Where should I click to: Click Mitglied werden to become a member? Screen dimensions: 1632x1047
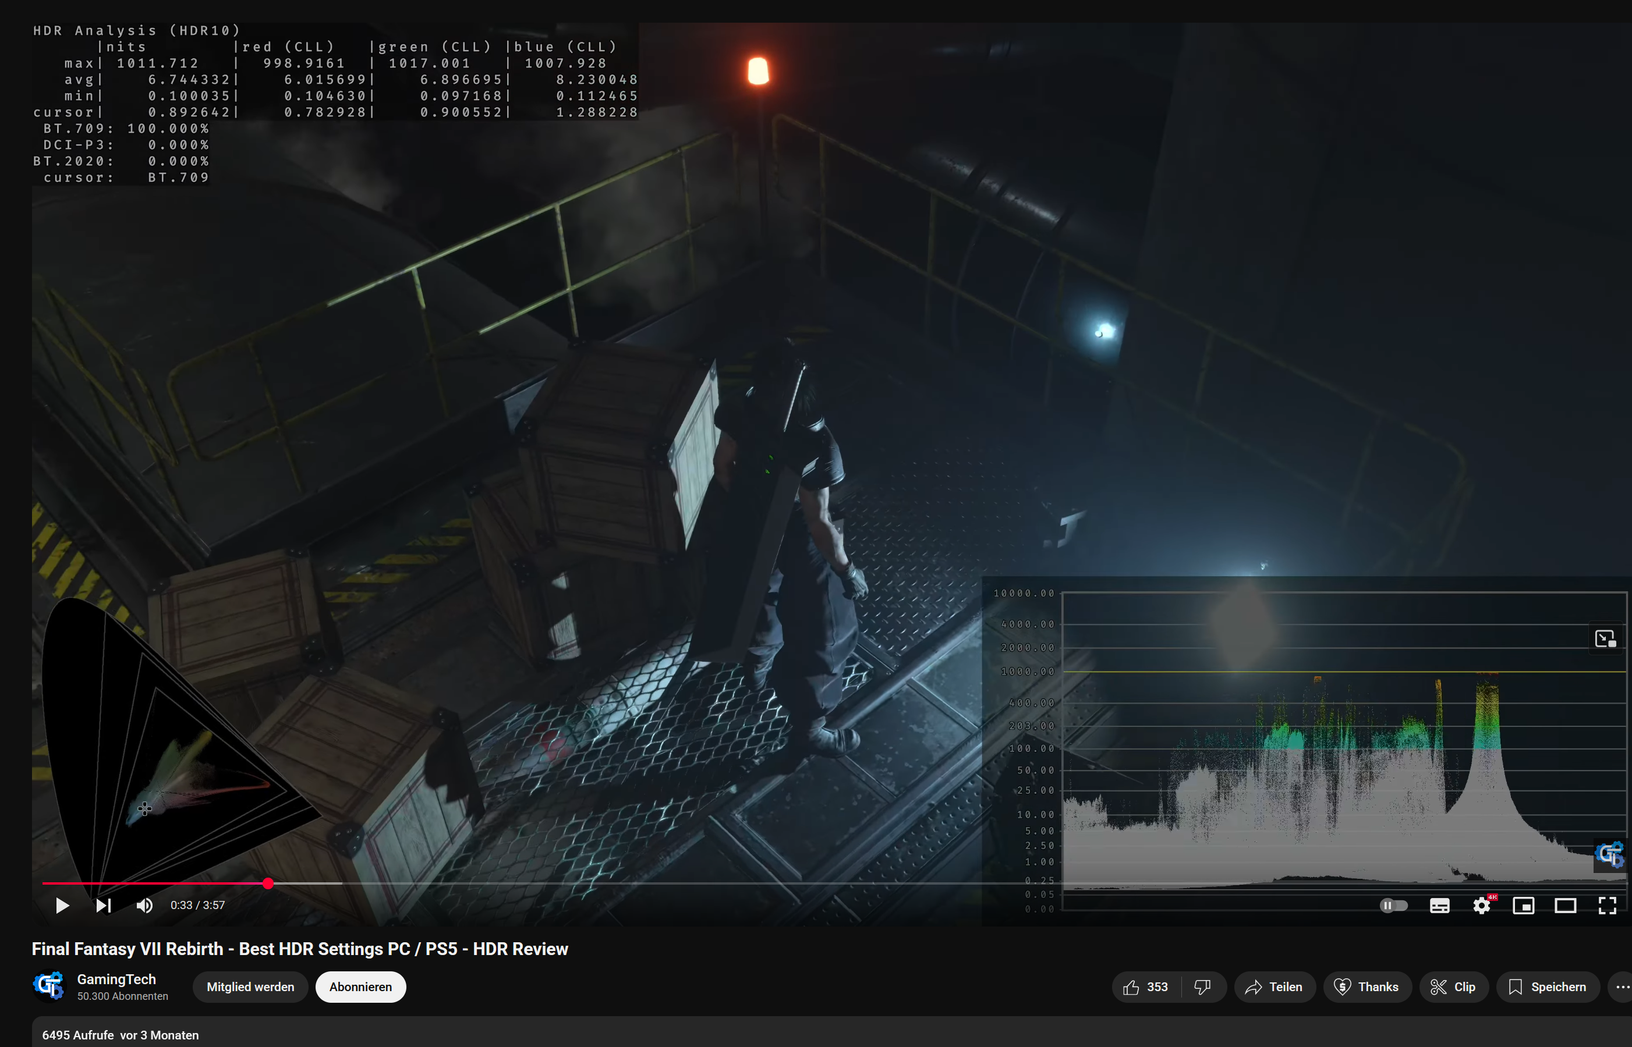(x=250, y=986)
